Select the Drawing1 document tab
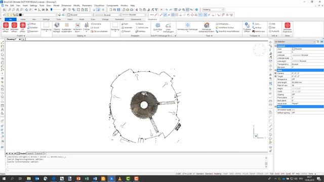 (12, 39)
